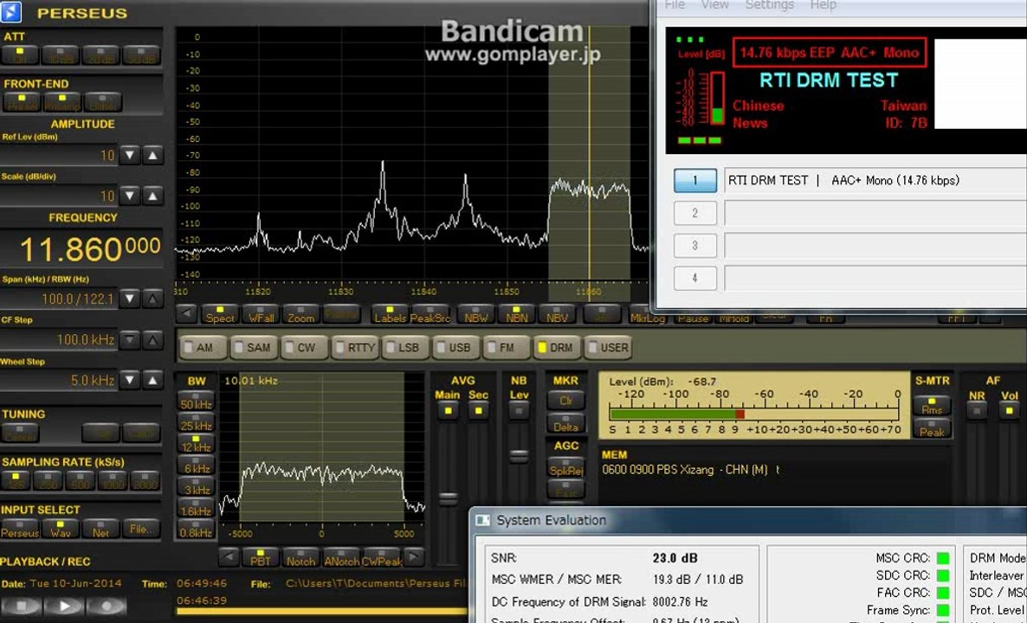Select USB demodulation mode

click(455, 348)
